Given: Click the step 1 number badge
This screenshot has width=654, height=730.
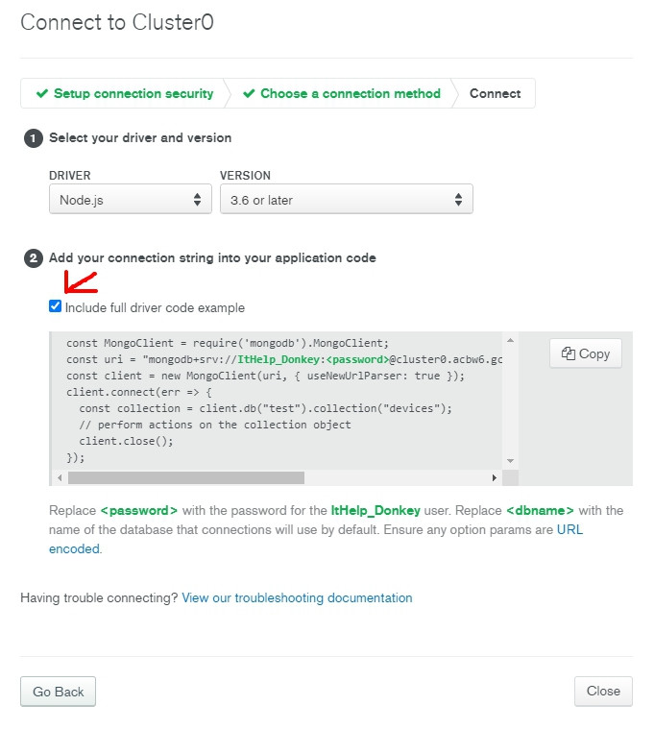Looking at the screenshot, I should (34, 138).
